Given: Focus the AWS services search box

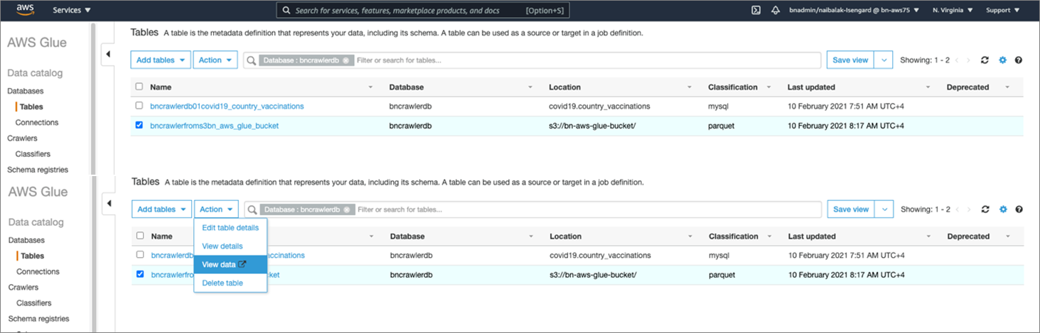Looking at the screenshot, I should click(x=423, y=11).
